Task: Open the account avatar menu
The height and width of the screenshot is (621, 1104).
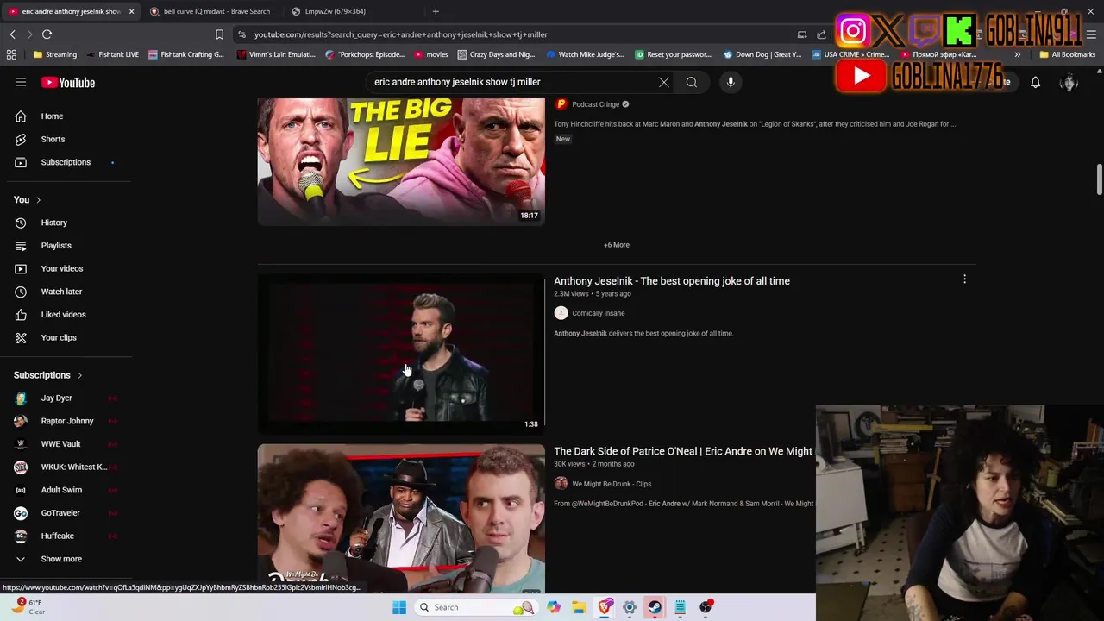Action: (x=1069, y=82)
